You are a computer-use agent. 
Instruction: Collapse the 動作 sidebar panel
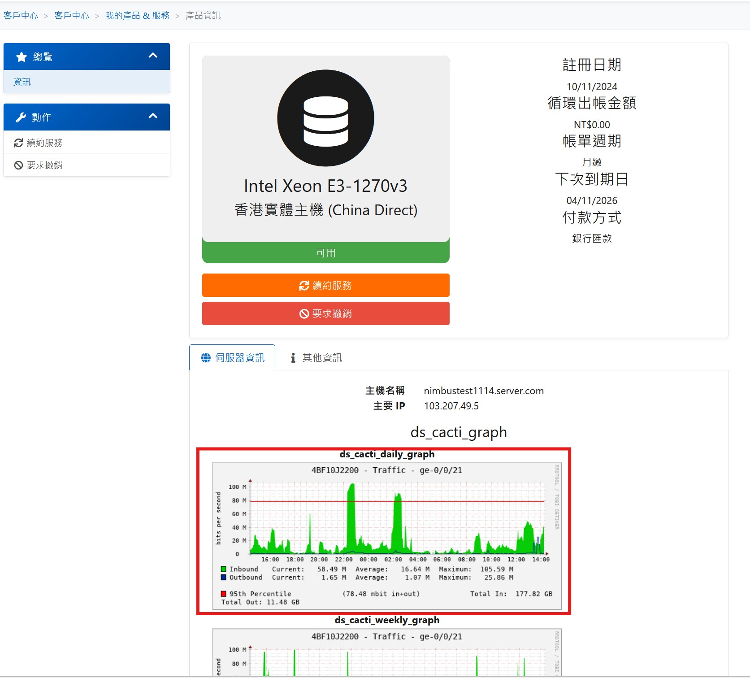click(x=153, y=116)
